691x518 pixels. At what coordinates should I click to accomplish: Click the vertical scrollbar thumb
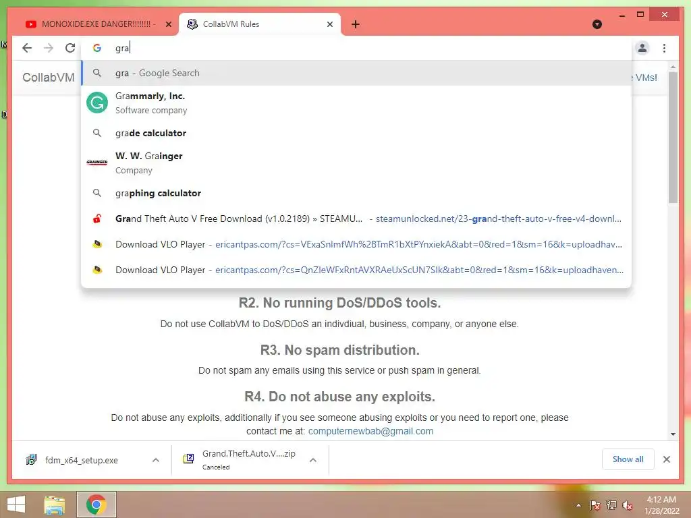[x=673, y=138]
